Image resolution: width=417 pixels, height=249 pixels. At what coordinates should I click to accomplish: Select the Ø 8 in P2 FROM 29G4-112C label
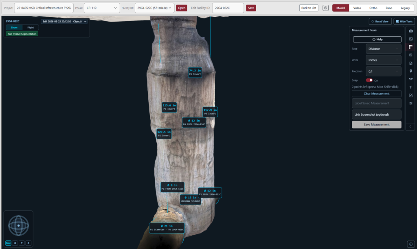point(172,187)
